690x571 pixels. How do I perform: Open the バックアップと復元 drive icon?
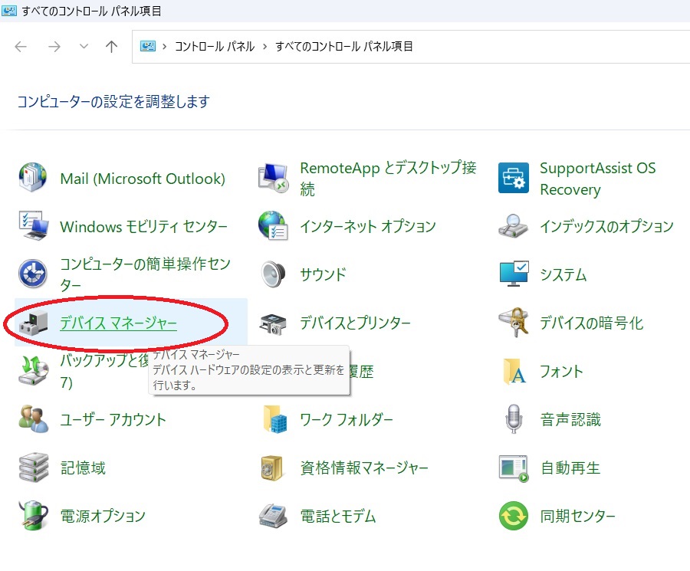(x=33, y=370)
